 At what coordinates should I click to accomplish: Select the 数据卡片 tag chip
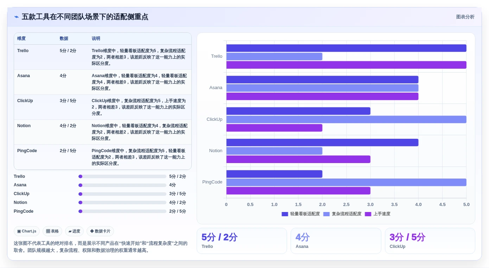coord(100,231)
